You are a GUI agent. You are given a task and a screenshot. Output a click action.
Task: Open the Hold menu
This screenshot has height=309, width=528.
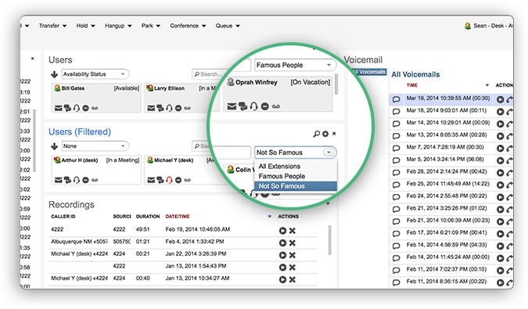(x=85, y=26)
